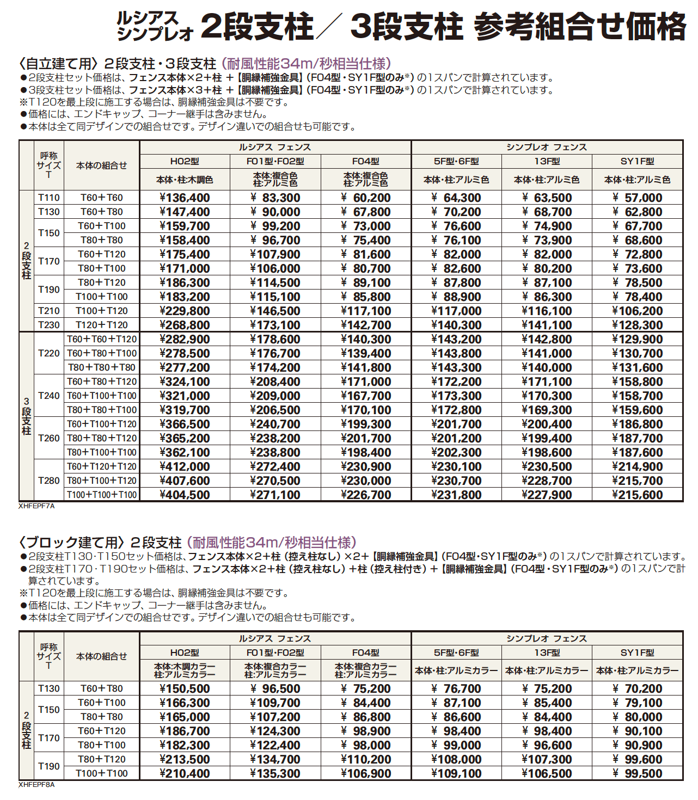Image resolution: width=698 pixels, height=800 pixels.
Task: Click the price ¥128,300
Action: [x=637, y=325]
